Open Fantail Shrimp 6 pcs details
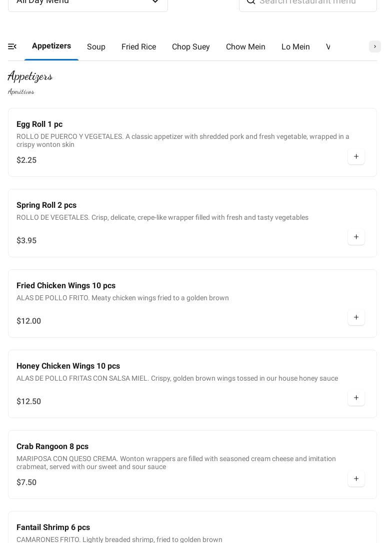Viewport: 385px width, 543px height. coord(53,528)
